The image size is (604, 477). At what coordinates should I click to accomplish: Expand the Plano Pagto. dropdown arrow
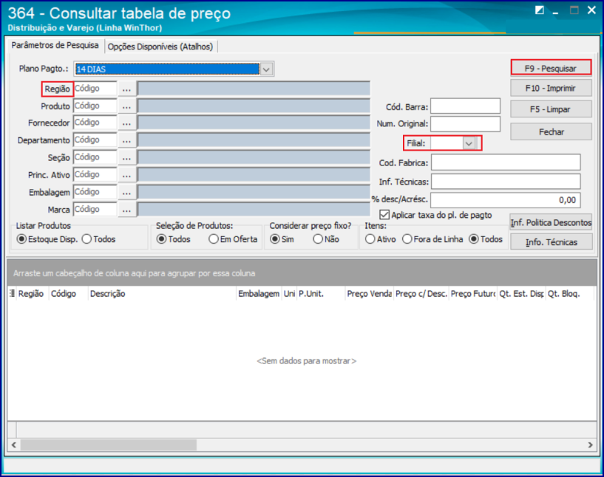point(267,69)
